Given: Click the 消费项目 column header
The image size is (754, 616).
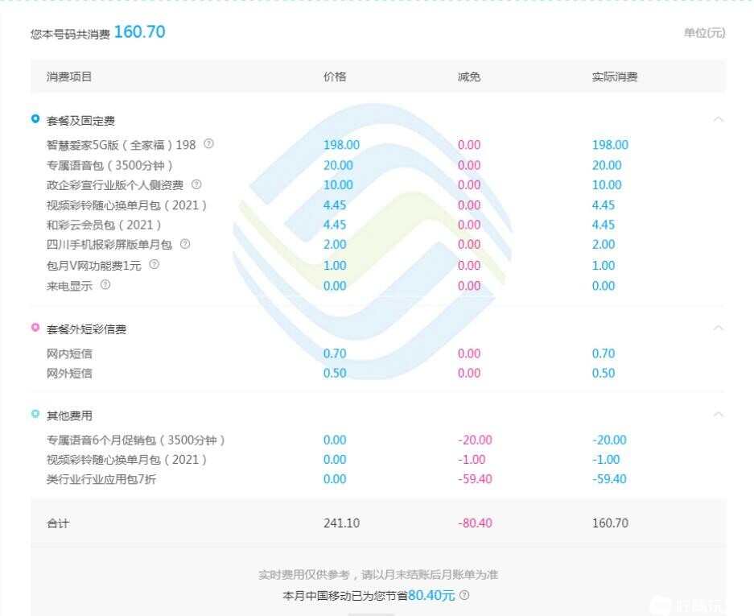Looking at the screenshot, I should point(69,76).
